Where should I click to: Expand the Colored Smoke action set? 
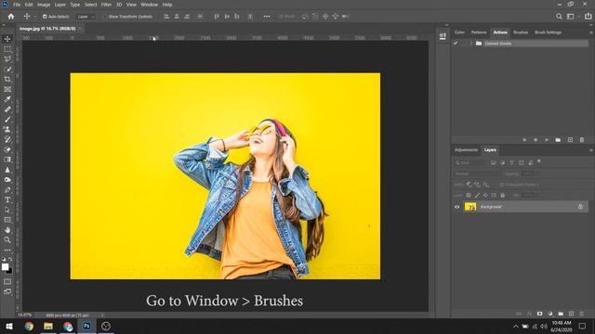click(471, 44)
